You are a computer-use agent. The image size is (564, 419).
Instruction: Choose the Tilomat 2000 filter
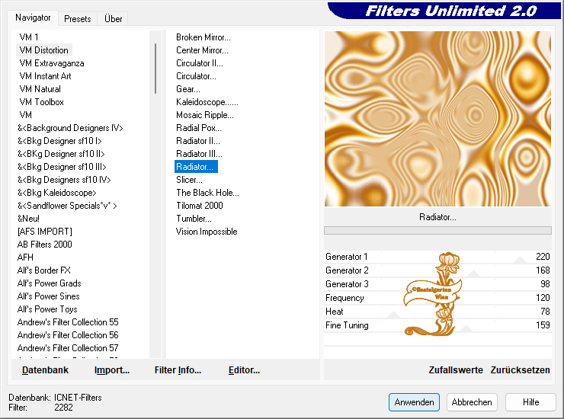click(x=200, y=206)
